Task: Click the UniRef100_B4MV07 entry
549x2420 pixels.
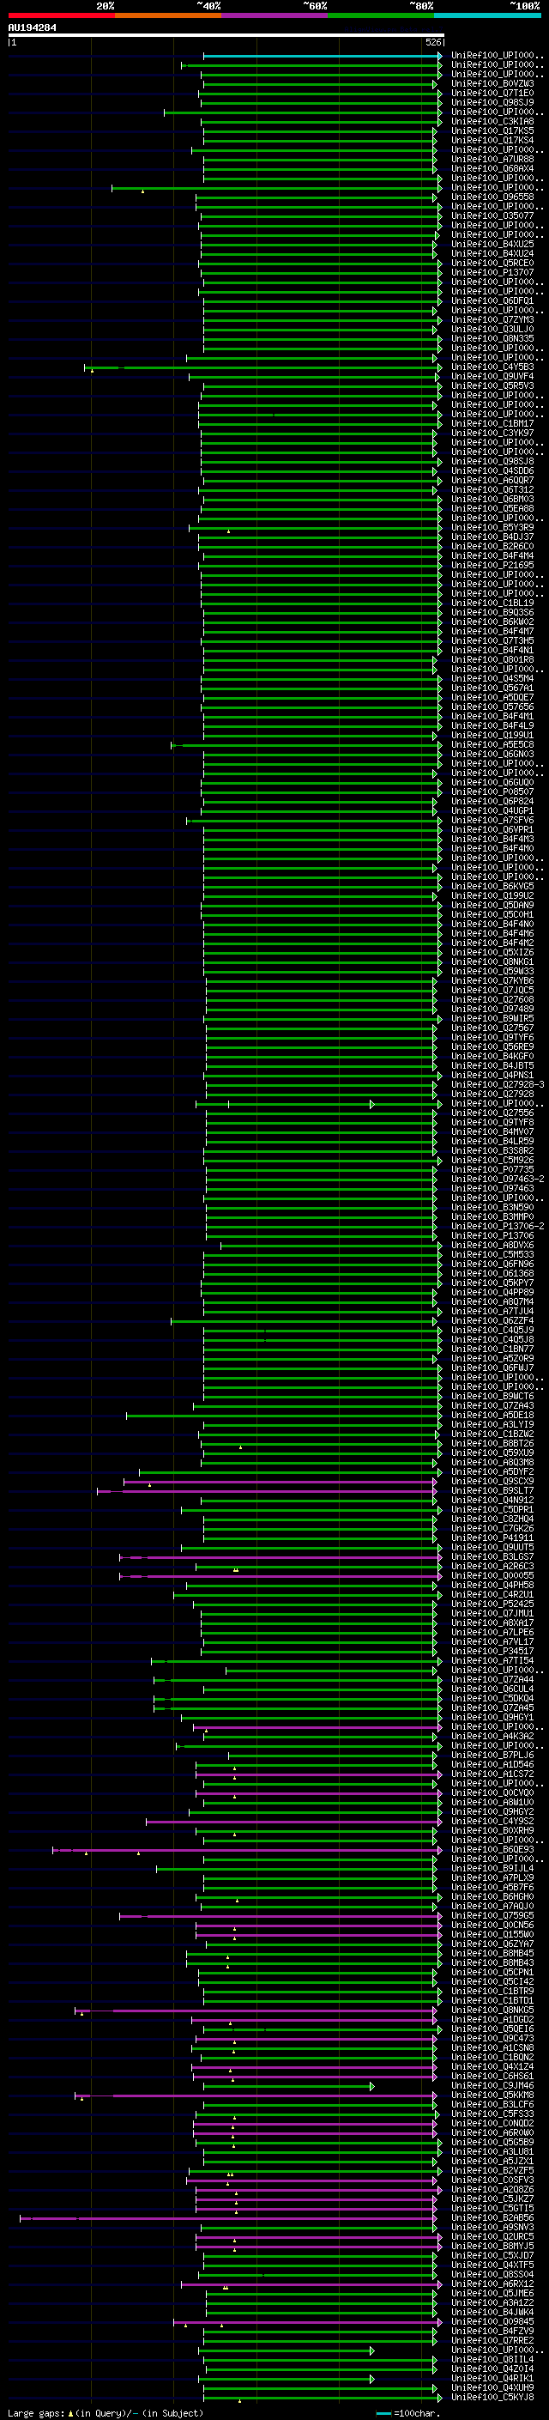Action: 492,1132
